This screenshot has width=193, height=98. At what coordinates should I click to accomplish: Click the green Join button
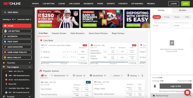[x=185, y=4]
